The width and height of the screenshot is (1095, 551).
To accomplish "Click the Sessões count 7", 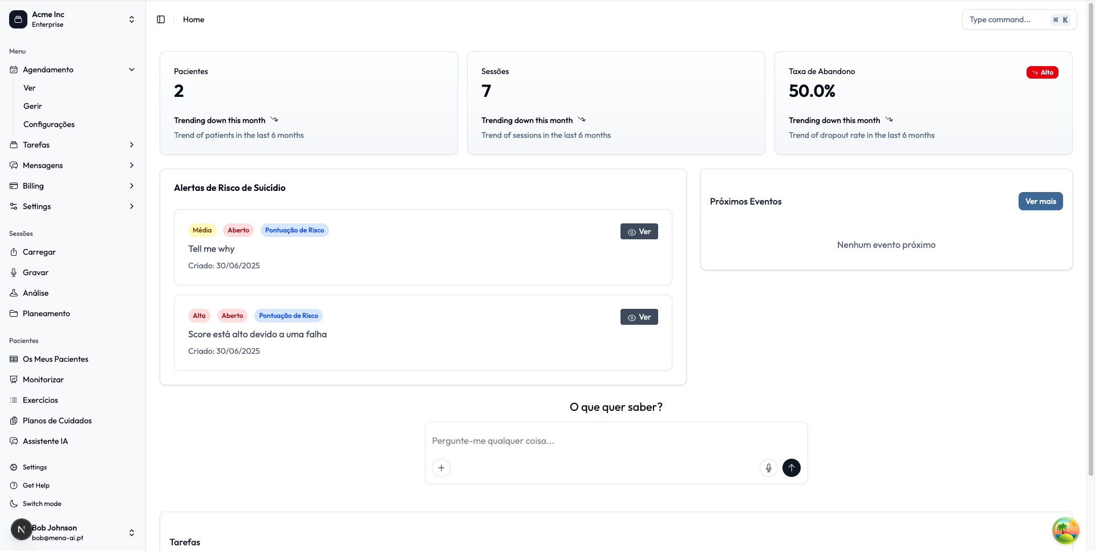I will (486, 91).
